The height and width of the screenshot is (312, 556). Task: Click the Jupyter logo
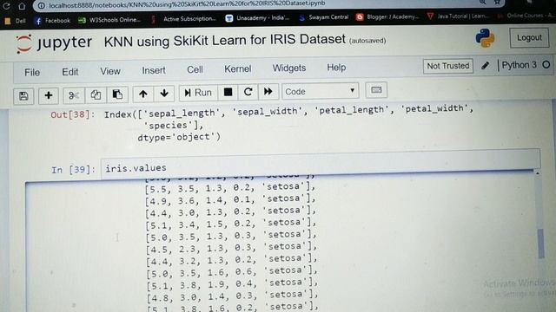click(53, 43)
